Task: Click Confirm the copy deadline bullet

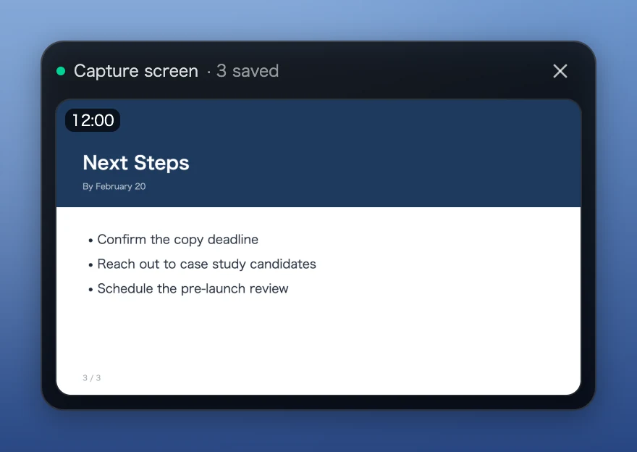Action: click(177, 240)
